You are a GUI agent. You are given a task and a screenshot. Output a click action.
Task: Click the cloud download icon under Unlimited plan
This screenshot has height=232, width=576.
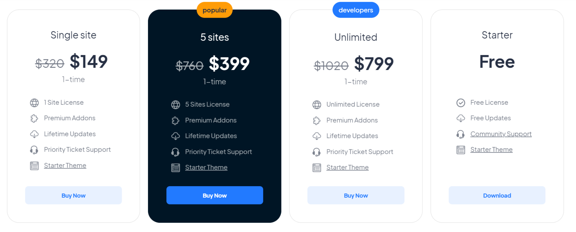pyautogui.click(x=317, y=136)
